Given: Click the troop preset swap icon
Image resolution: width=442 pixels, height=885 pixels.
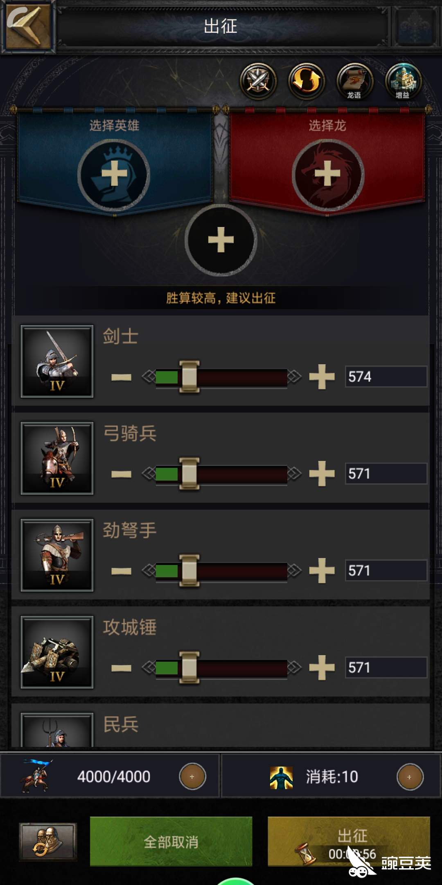Looking at the screenshot, I should tap(48, 841).
